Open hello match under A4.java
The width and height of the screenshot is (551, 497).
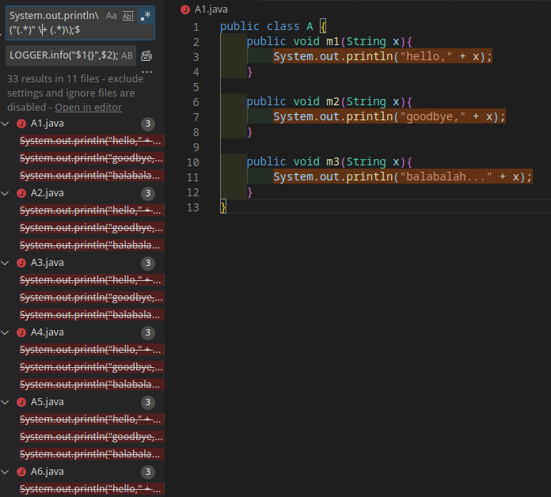click(x=92, y=350)
